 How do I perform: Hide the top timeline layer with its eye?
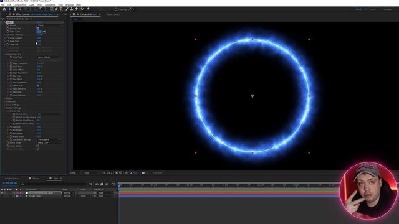click(x=2, y=193)
